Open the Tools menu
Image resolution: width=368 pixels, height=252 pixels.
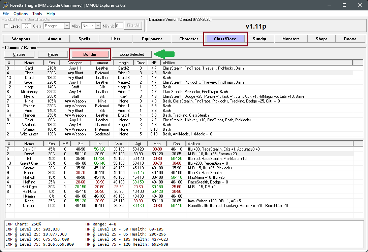click(x=37, y=14)
